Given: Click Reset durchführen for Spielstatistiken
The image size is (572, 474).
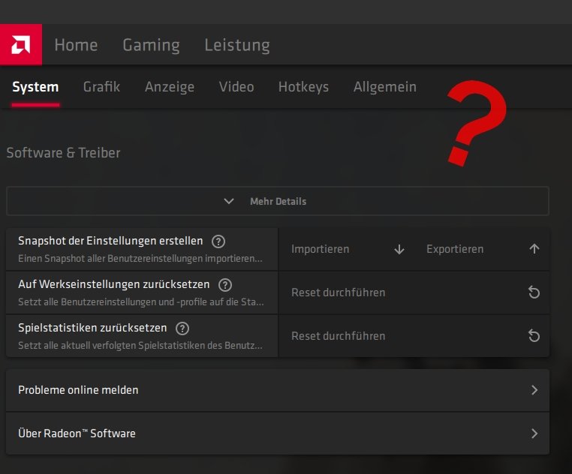Looking at the screenshot, I should pos(338,336).
